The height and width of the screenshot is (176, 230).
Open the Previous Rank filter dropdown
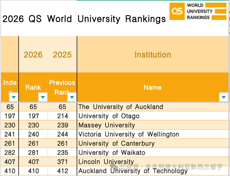click(72, 97)
